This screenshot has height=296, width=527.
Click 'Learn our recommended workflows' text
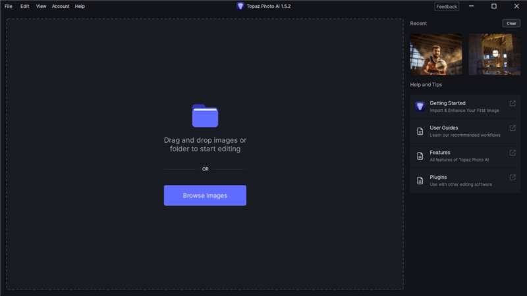tap(465, 136)
